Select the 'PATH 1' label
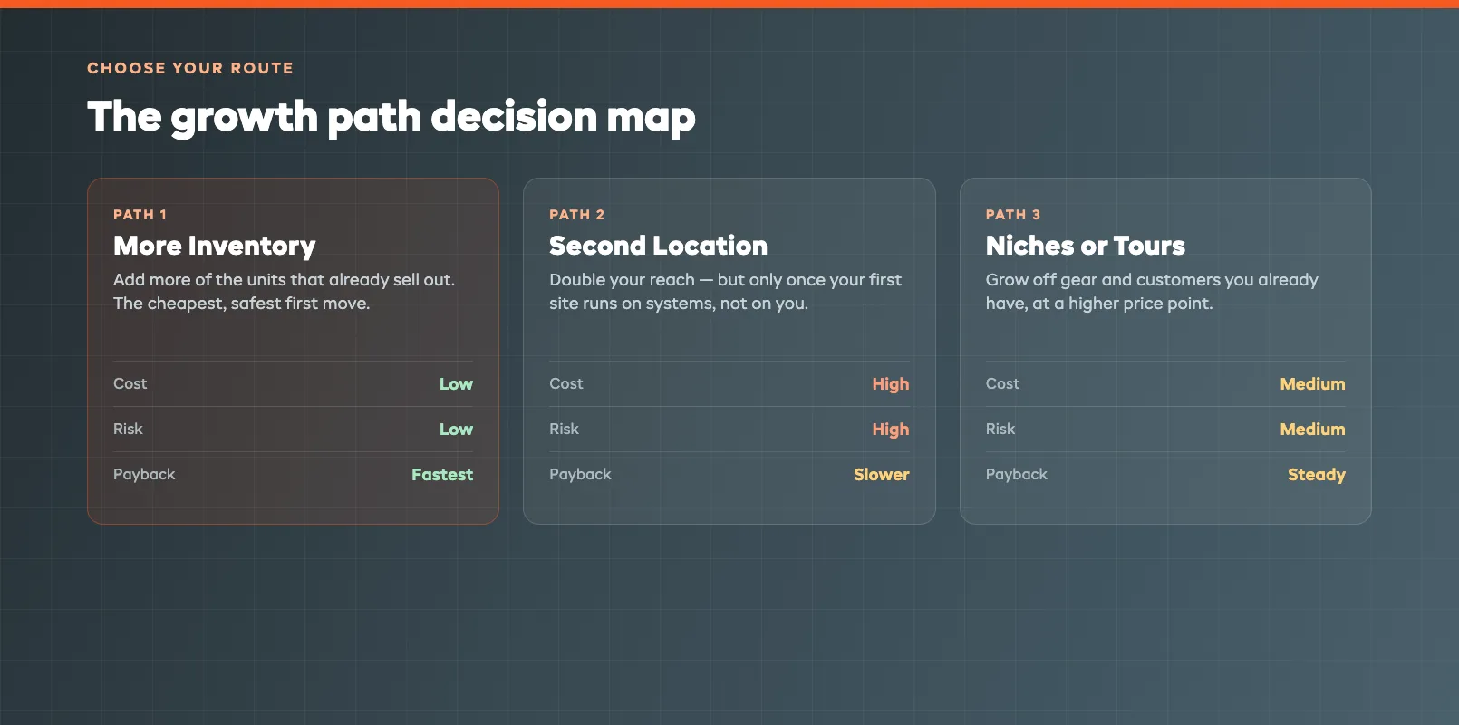The height and width of the screenshot is (725, 1459). click(140, 215)
